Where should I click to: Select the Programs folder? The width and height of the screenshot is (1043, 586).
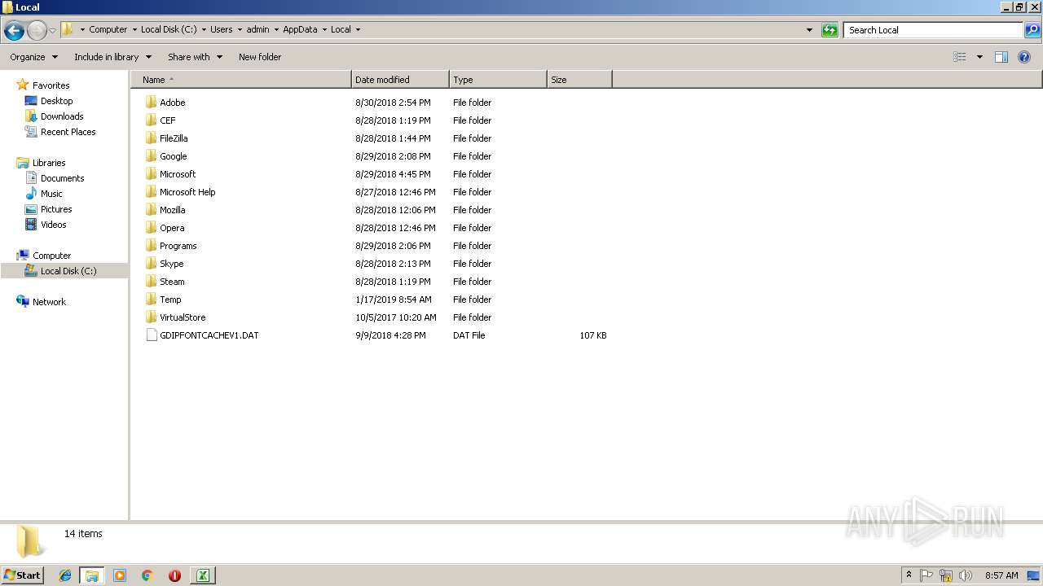(x=178, y=246)
